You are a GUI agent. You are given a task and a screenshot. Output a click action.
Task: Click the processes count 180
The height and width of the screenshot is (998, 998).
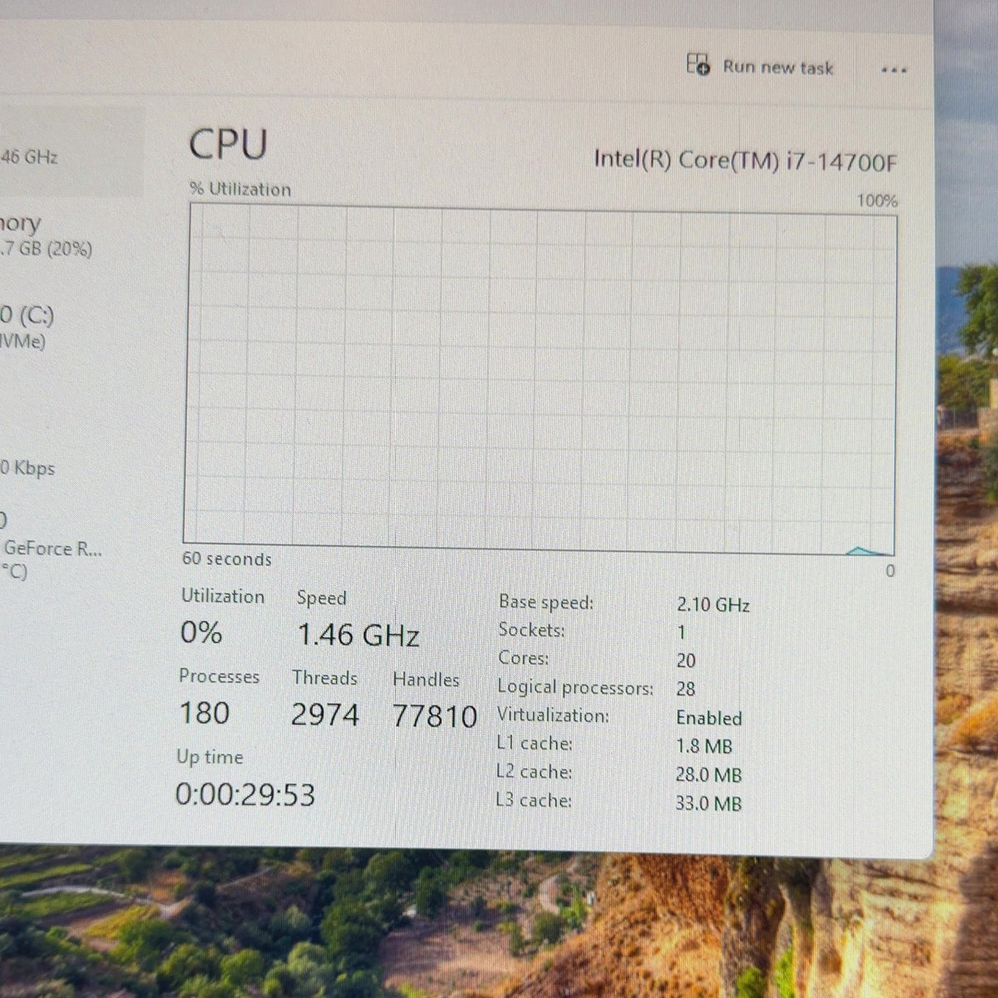205,713
